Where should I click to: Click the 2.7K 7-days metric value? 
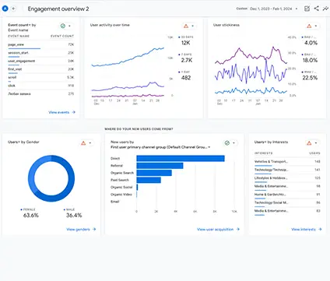pos(187,61)
